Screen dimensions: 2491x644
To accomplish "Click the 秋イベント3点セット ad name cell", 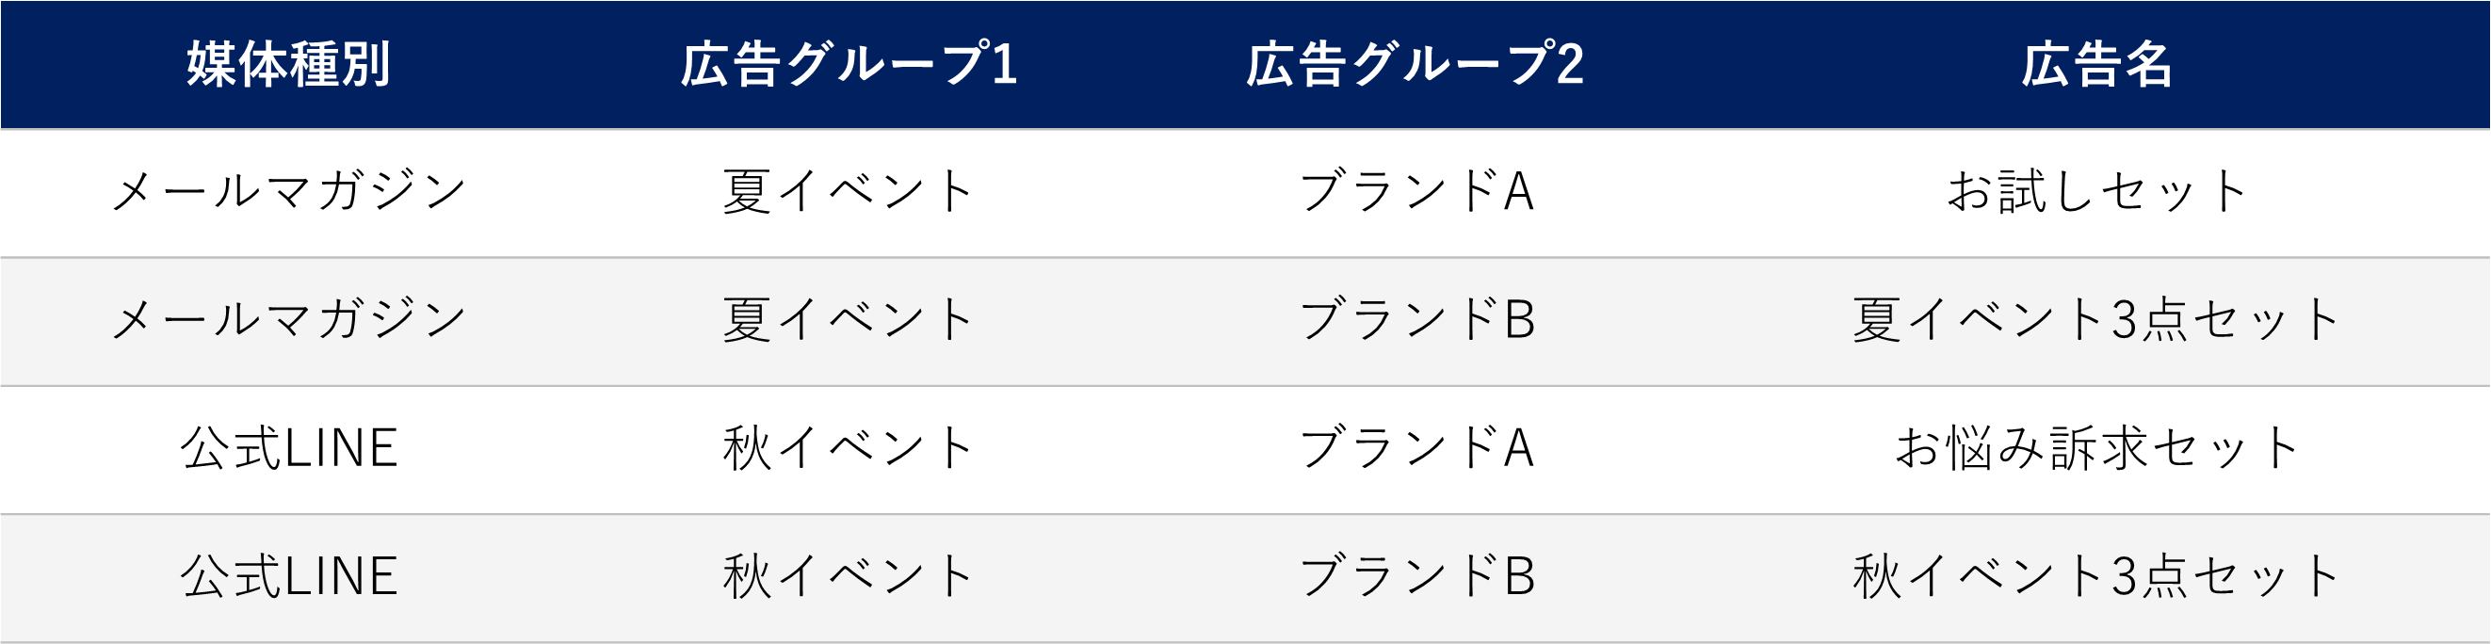I will [x=2096, y=576].
